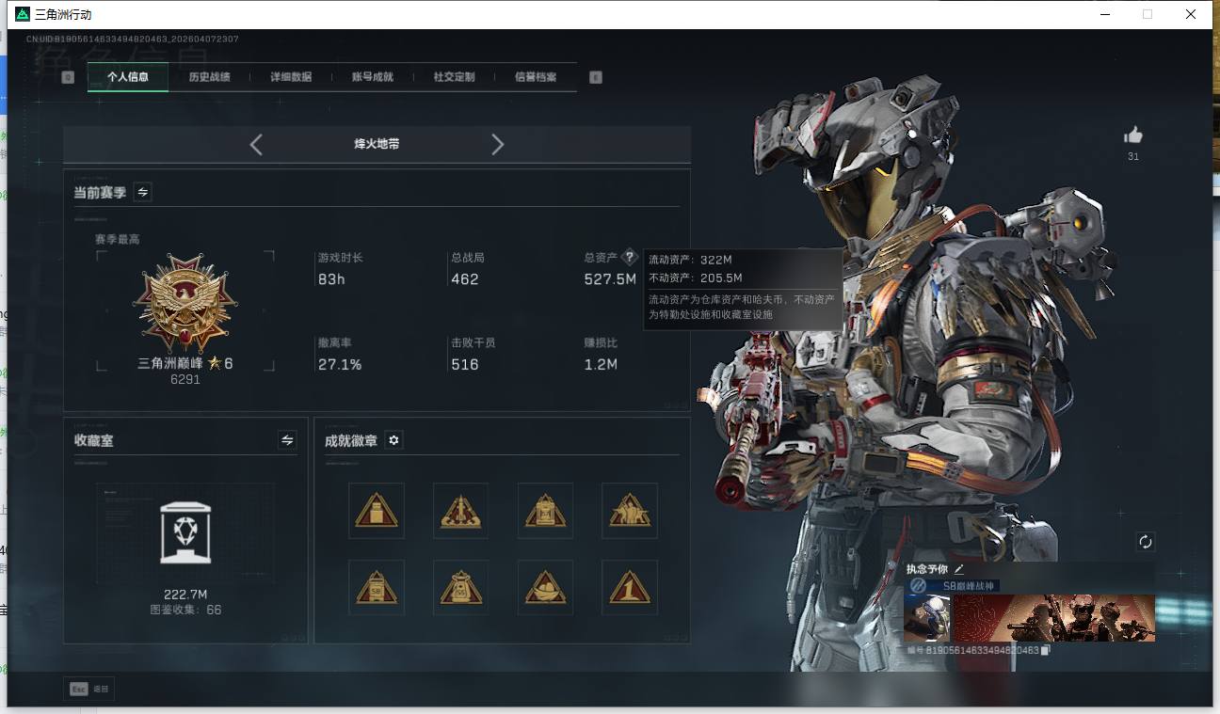Give a thumbs-up like to this profile

(x=1133, y=135)
